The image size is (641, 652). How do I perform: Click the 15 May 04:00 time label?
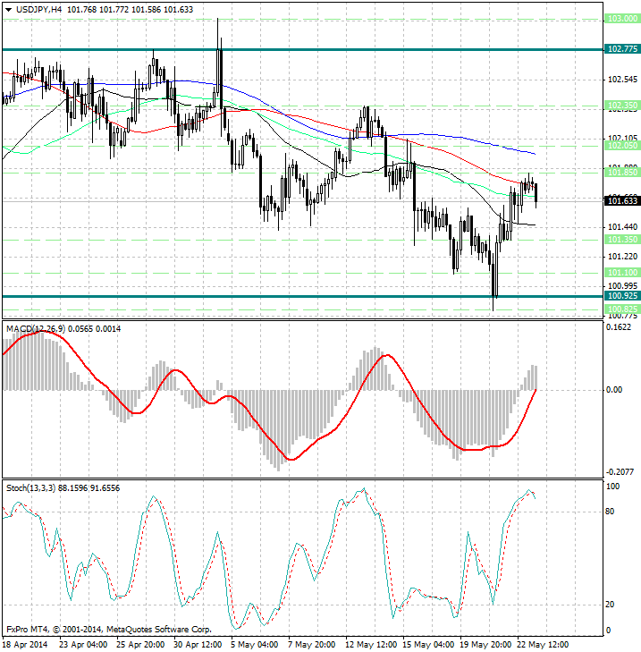(x=428, y=645)
